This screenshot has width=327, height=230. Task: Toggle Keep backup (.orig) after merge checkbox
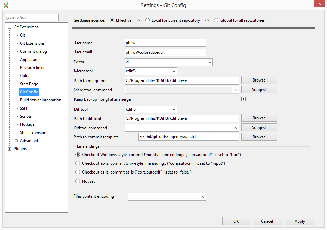point(243,99)
